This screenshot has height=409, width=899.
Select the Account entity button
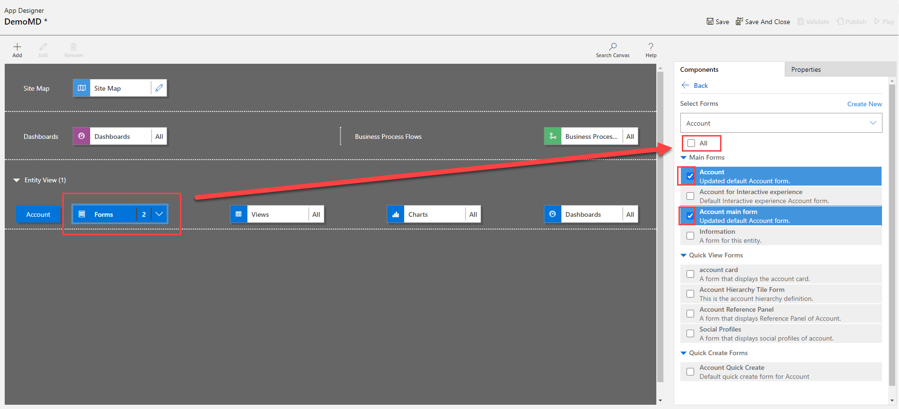click(38, 214)
